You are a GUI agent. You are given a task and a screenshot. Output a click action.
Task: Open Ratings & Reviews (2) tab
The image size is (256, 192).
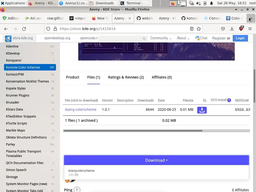(126, 77)
